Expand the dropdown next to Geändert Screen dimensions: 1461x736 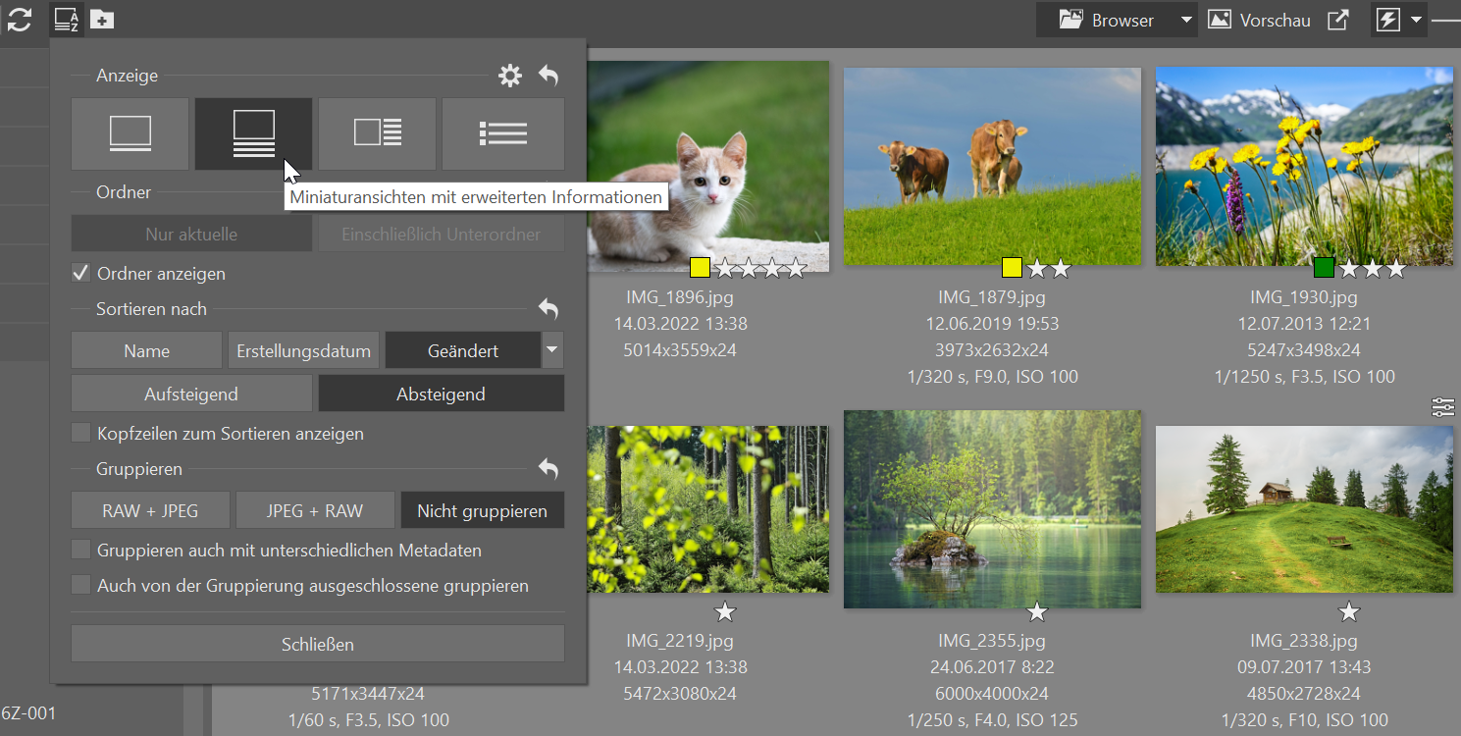pyautogui.click(x=552, y=350)
